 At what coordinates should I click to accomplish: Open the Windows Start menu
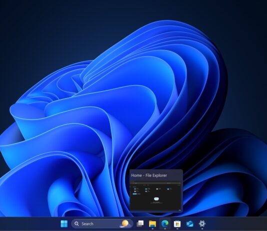pyautogui.click(x=64, y=223)
